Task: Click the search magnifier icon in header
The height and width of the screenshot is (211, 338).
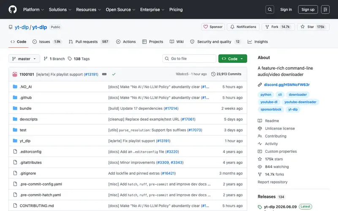Action: click(x=270, y=9)
